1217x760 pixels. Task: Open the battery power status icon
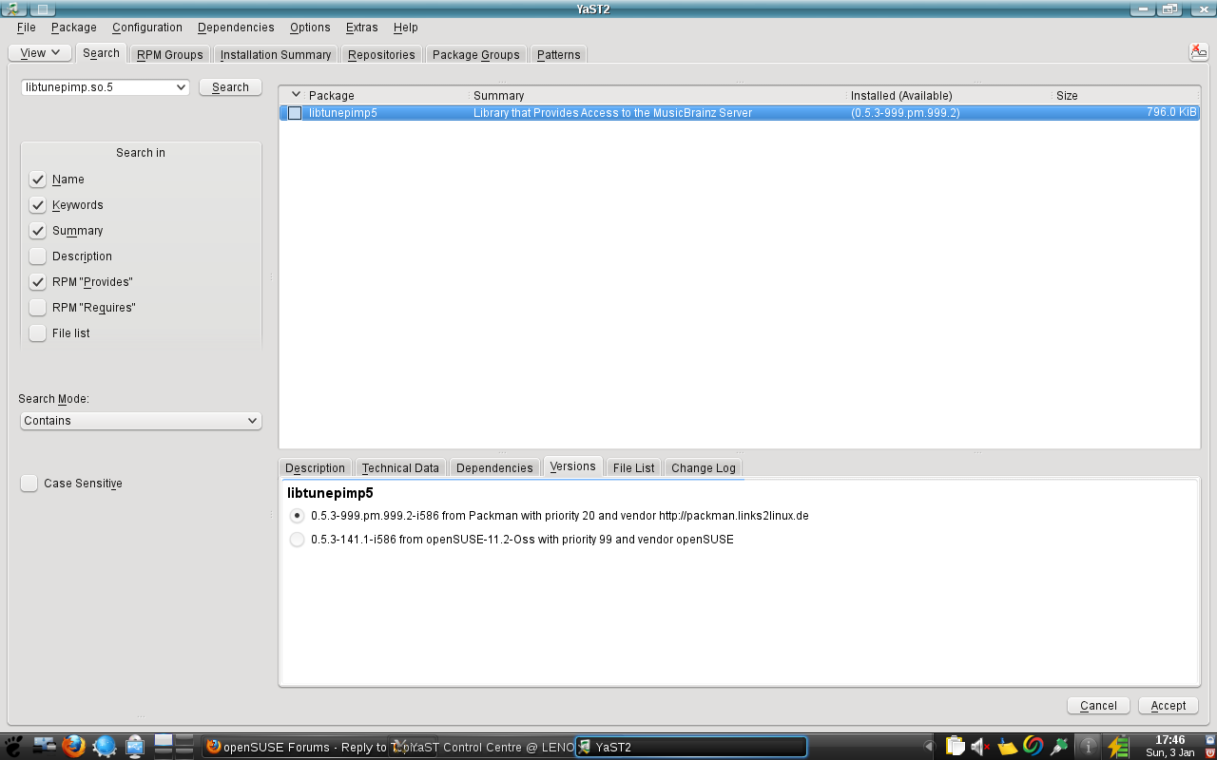click(x=1117, y=747)
